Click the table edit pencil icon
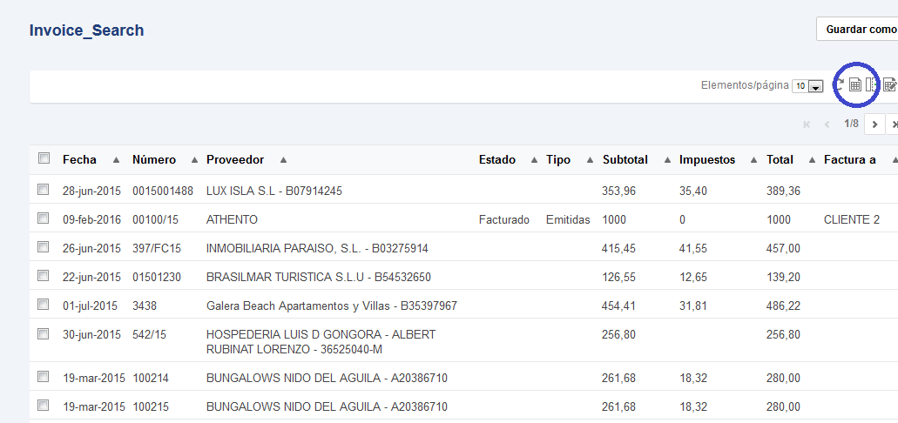This screenshot has height=423, width=898. tap(889, 85)
